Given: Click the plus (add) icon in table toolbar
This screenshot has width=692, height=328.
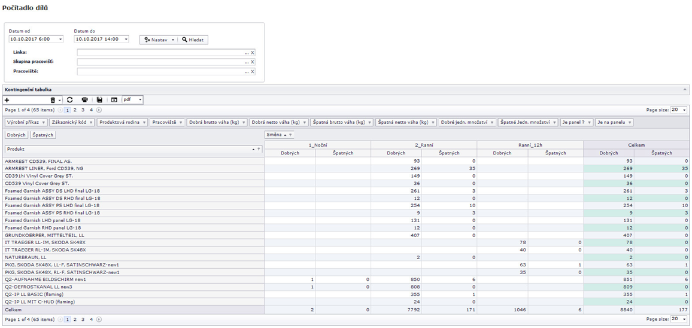Looking at the screenshot, I should click(x=7, y=100).
